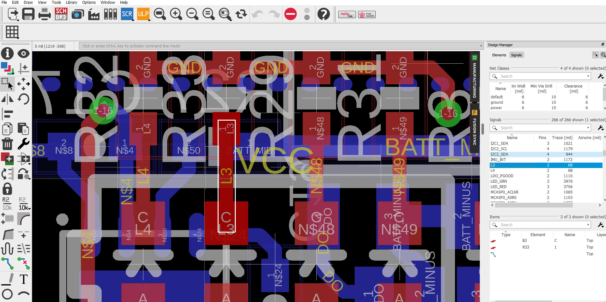Select the Text tool
This screenshot has height=302, width=606.
tap(24, 279)
